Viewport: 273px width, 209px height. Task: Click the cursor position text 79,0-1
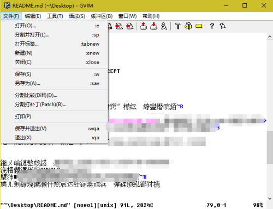216,205
